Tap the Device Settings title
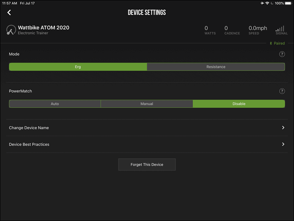The image size is (294, 221). click(147, 13)
